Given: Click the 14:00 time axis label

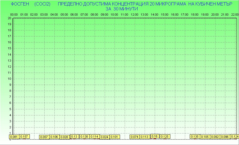Looking at the screenshot, I should click(x=155, y=15).
